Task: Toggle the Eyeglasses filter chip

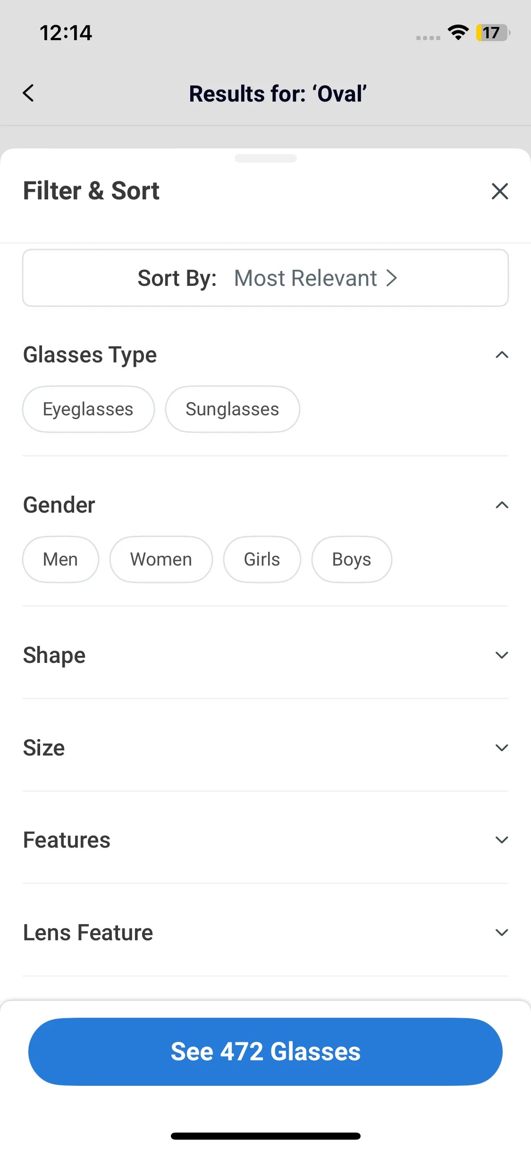Action: coord(88,409)
